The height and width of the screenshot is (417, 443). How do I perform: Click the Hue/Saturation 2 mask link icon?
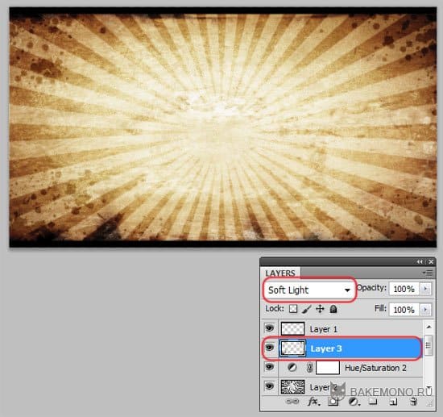(x=309, y=368)
